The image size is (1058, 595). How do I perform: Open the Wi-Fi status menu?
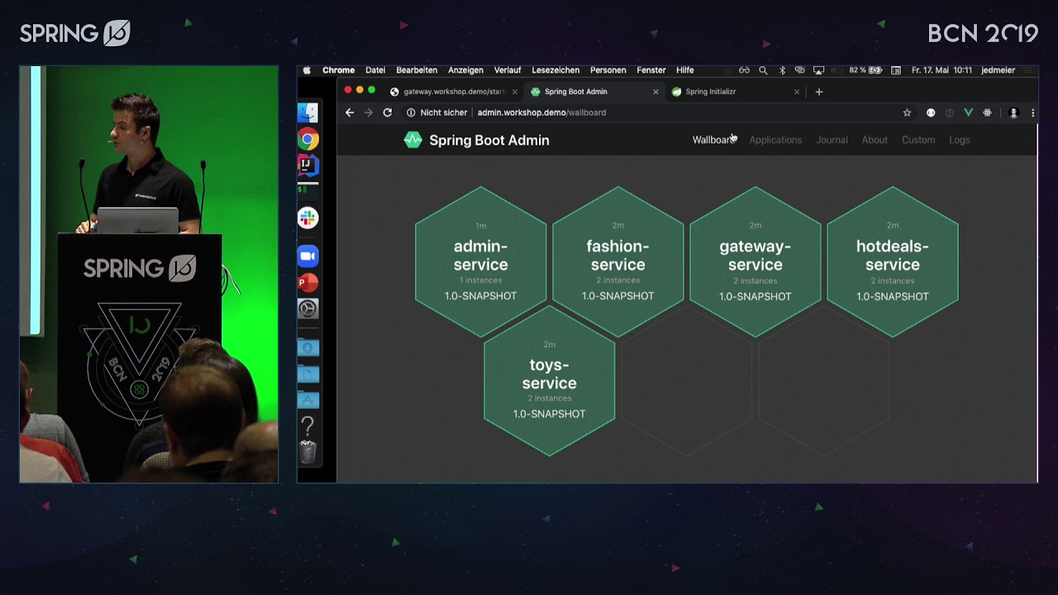(x=799, y=70)
